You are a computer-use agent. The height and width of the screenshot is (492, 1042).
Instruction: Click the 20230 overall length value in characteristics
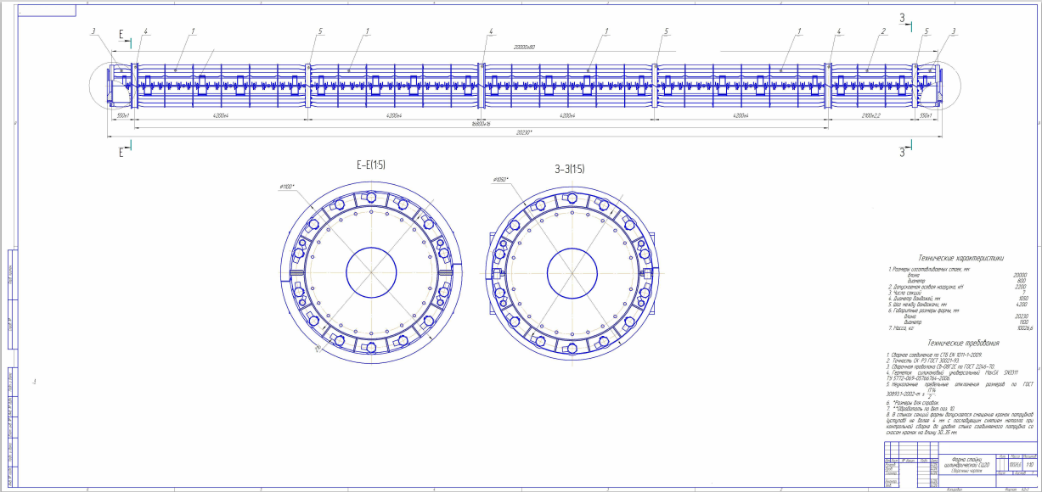point(1021,316)
